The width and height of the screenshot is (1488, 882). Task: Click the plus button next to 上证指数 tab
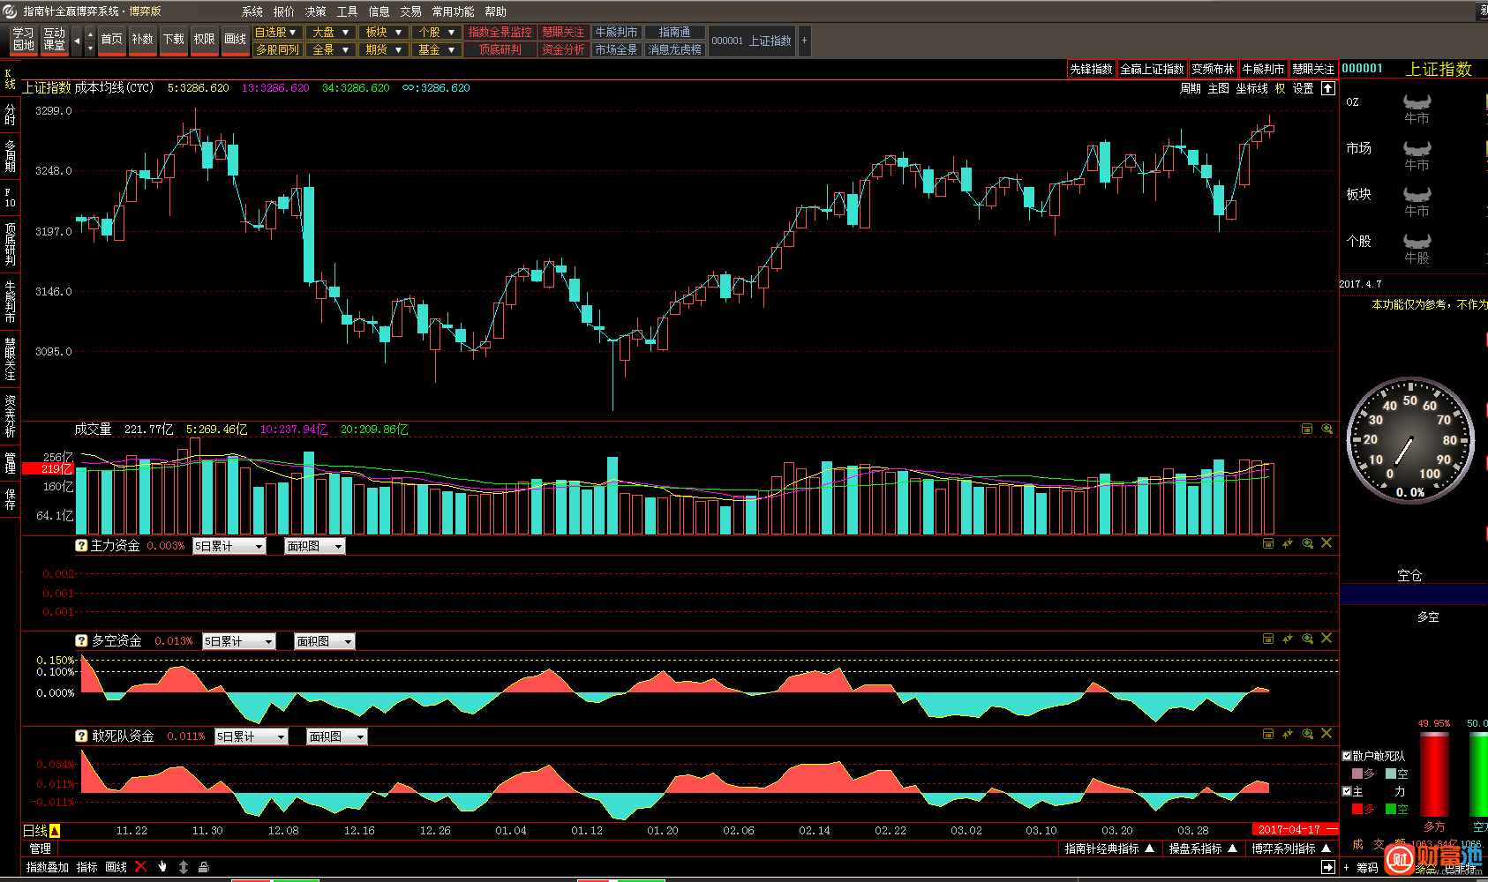804,41
